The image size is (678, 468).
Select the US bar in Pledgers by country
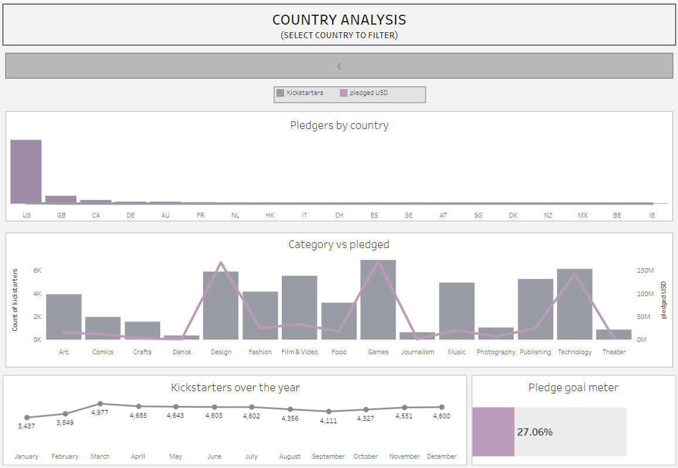pos(26,171)
